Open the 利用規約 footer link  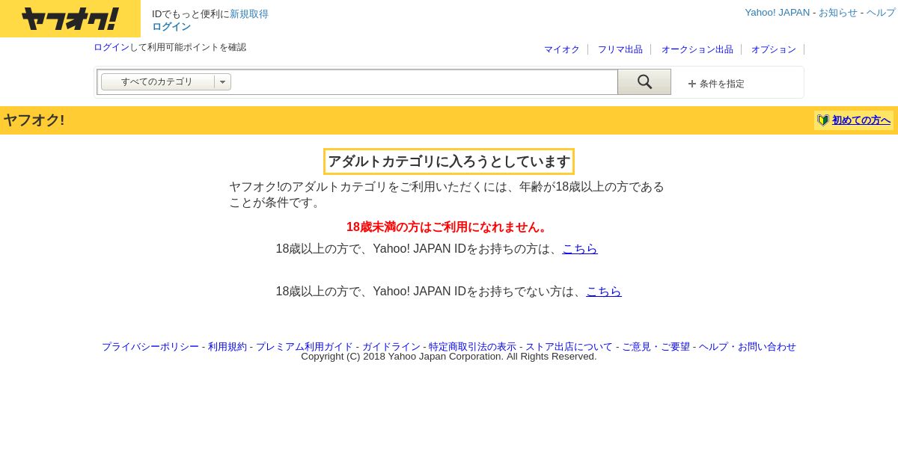(227, 347)
